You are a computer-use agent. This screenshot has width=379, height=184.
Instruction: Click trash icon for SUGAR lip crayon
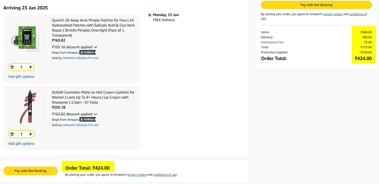tap(12, 134)
